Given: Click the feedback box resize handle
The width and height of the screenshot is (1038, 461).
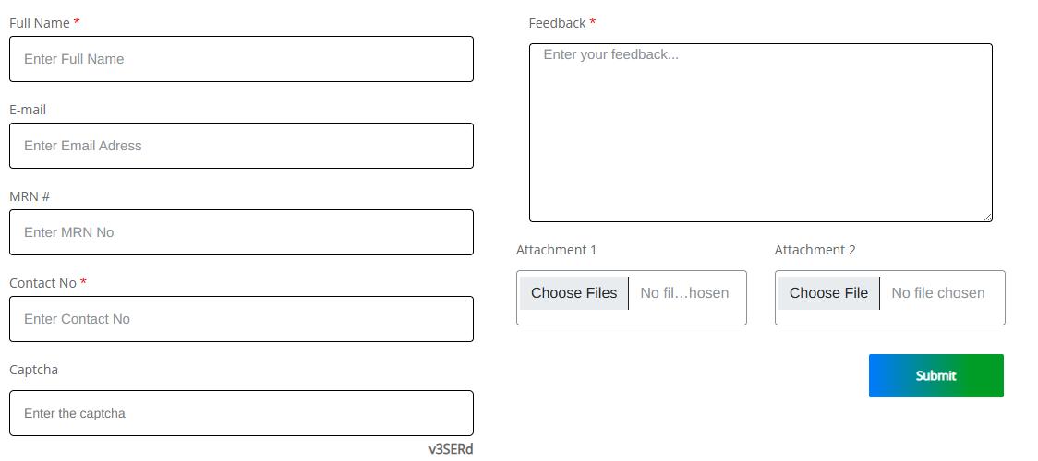Looking at the screenshot, I should pos(987,217).
